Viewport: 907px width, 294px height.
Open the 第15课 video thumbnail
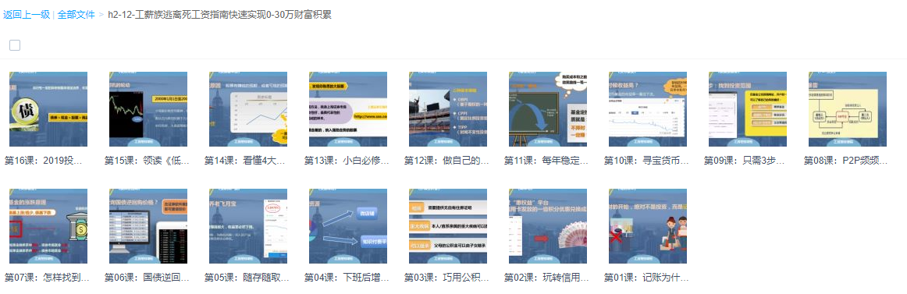[x=148, y=109]
